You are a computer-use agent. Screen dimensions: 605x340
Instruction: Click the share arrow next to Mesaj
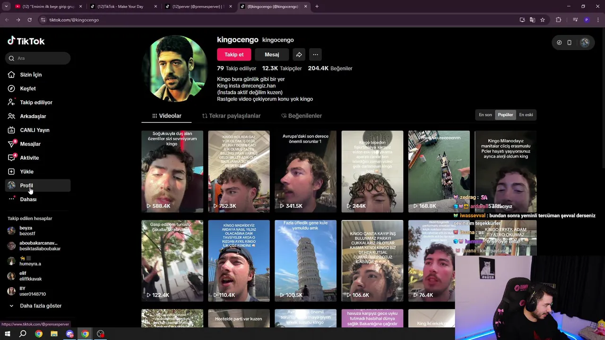[299, 54]
